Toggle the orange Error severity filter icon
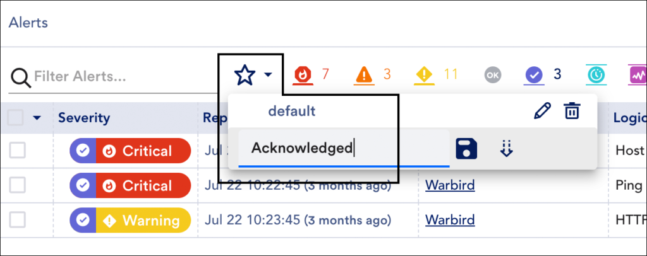647x256 pixels. 364,75
